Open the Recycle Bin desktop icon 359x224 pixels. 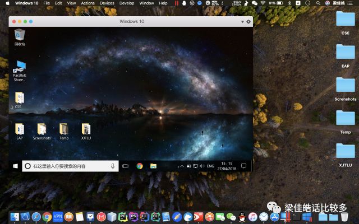point(20,37)
